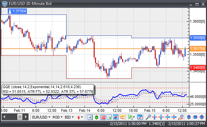Click the 18:00 time axis label
Screen dimensions: 207x127
pos(133,110)
